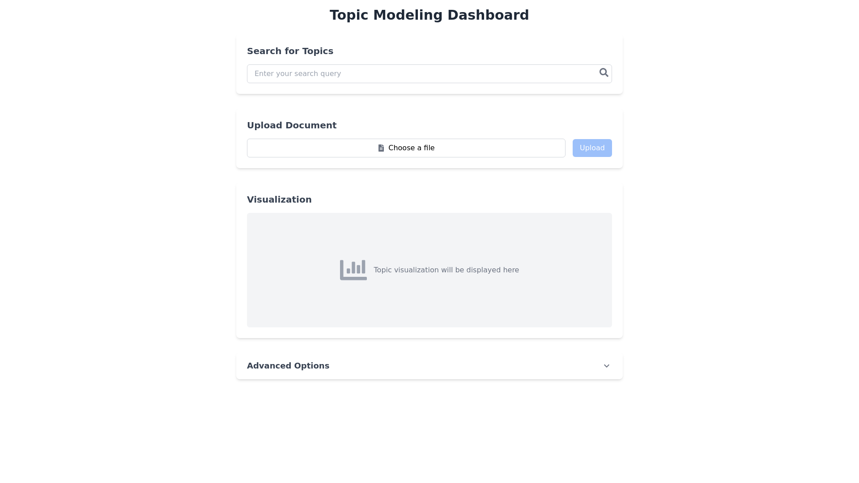Click the 'Topic visualization will be displayed here' text
Screen dimensions: 859x483
click(x=446, y=270)
